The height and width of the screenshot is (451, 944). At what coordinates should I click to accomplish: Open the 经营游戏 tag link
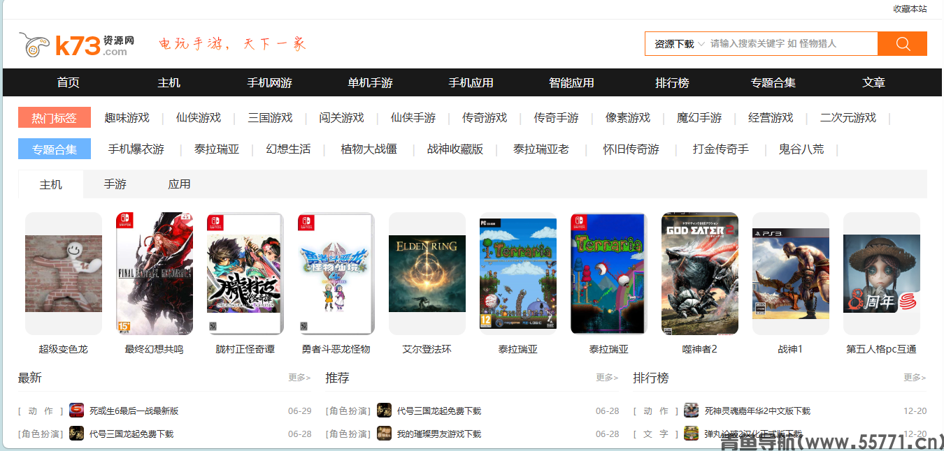pyautogui.click(x=771, y=118)
